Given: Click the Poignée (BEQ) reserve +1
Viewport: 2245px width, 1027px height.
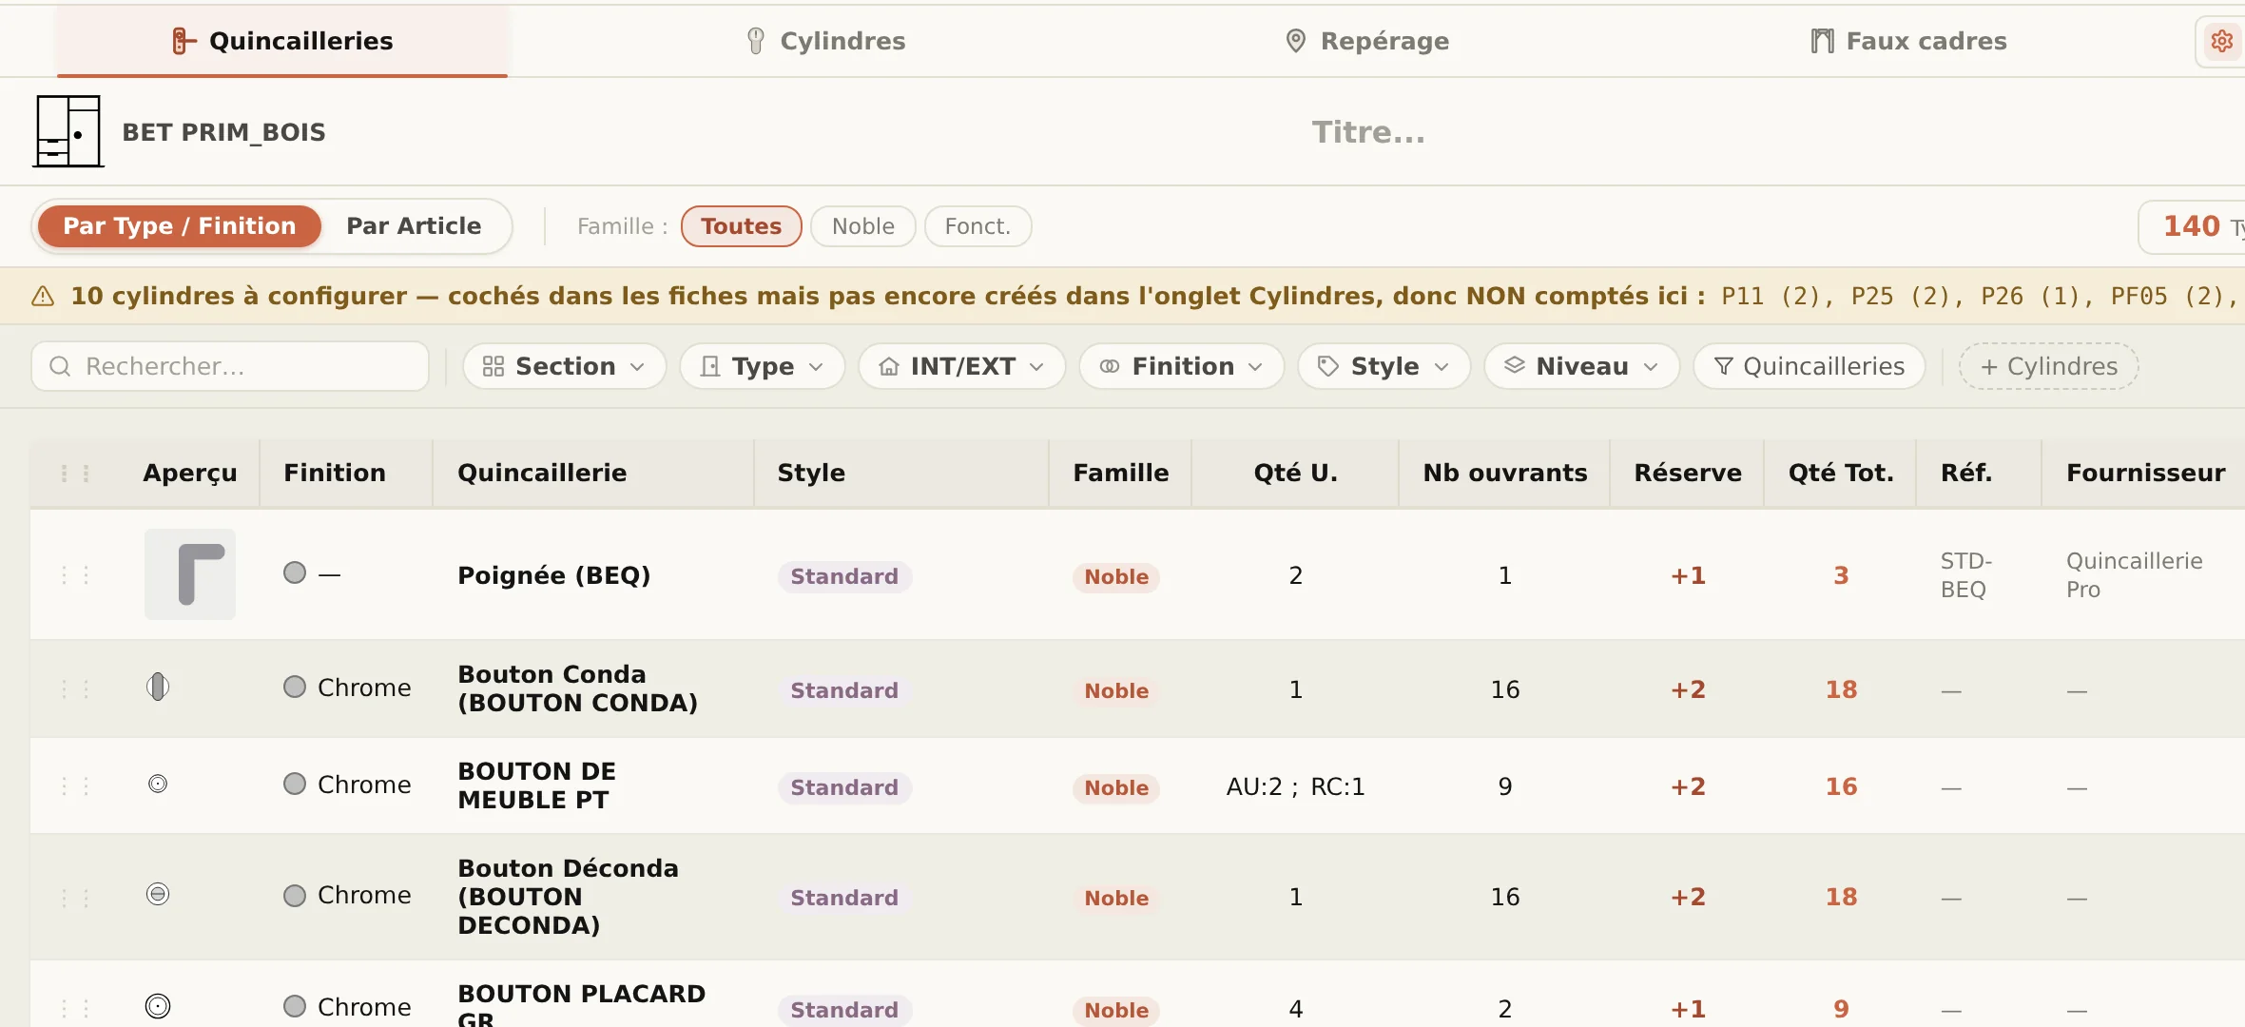Looking at the screenshot, I should (1688, 575).
